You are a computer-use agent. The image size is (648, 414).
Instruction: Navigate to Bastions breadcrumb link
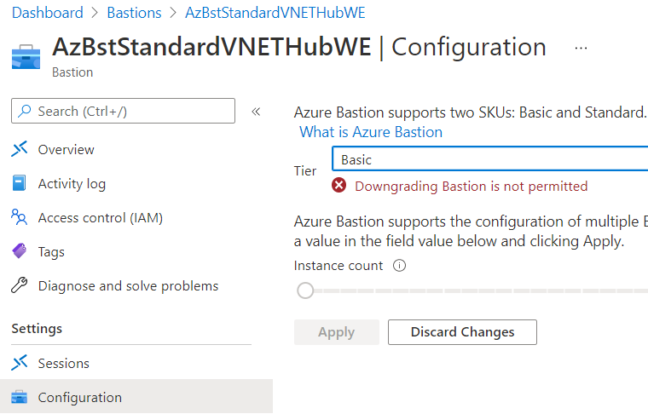(134, 13)
